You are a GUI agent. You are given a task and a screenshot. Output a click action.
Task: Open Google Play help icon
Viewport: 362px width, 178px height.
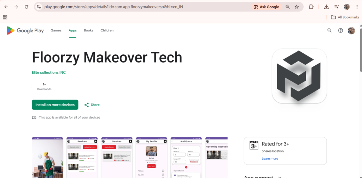[x=340, y=30]
